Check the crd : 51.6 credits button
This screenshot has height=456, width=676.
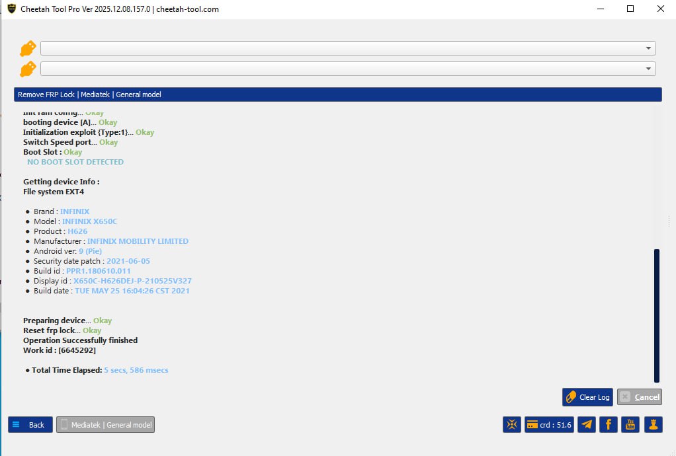[x=549, y=424]
